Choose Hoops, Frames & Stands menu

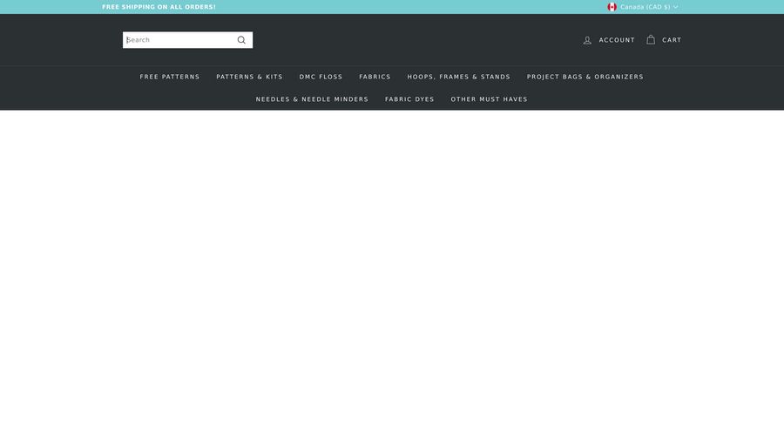(x=459, y=77)
